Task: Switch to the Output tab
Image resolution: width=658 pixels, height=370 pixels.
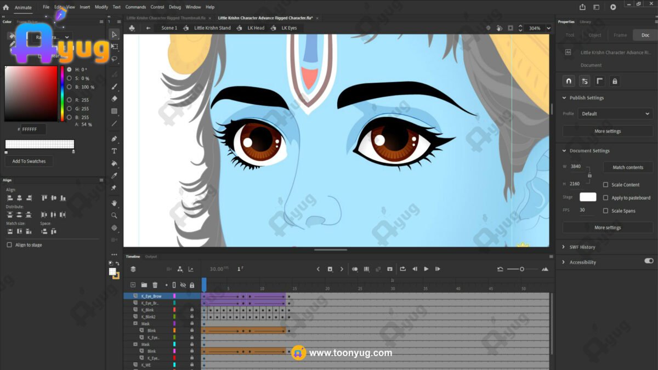Action: [x=151, y=257]
